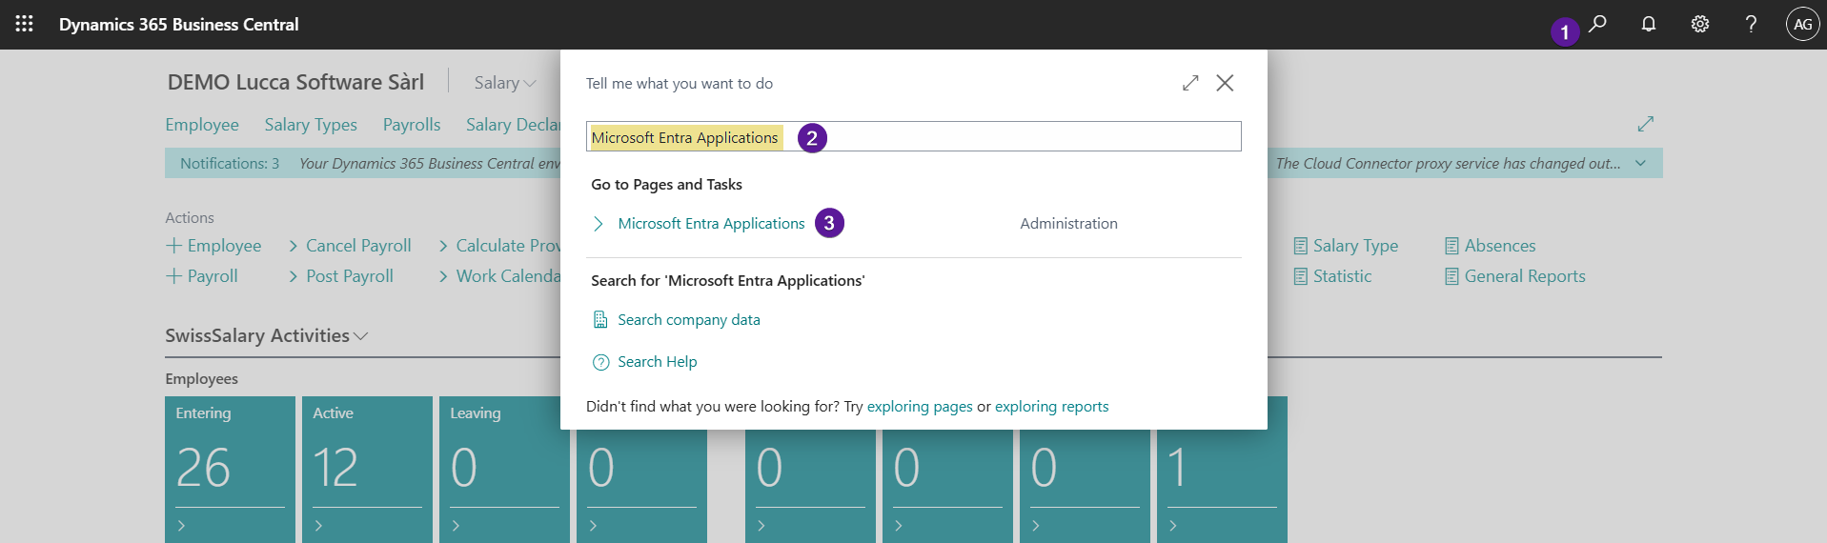
Task: Open the exploring pages link
Action: [x=920, y=407]
